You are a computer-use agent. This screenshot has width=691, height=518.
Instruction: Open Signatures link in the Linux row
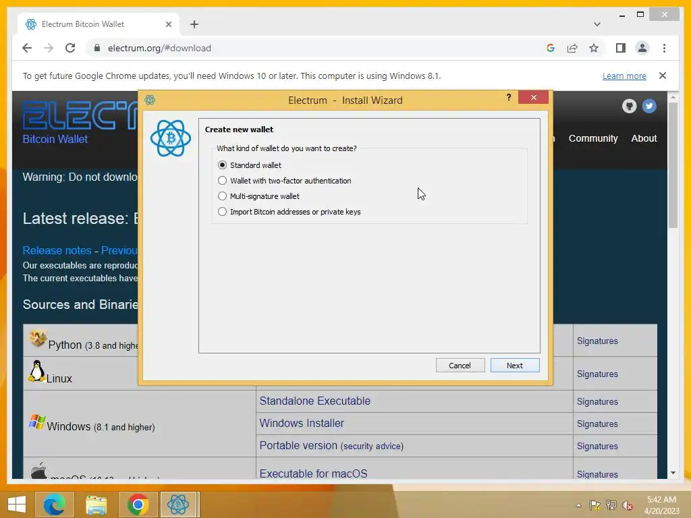[597, 374]
